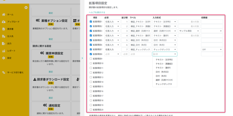This screenshot has height=116, width=233.
Task: Click the 並び順 field for 拡張項目3
Action: (x=125, y=31)
